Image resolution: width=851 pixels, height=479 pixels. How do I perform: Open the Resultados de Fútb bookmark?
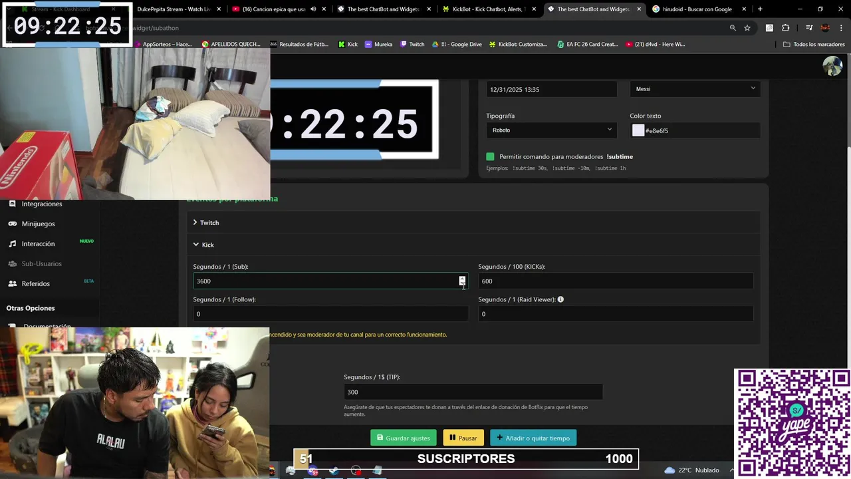(299, 44)
